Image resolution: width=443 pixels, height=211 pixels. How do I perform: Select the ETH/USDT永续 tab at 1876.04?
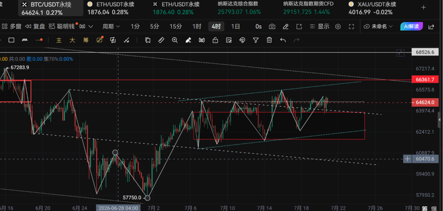coord(111,8)
